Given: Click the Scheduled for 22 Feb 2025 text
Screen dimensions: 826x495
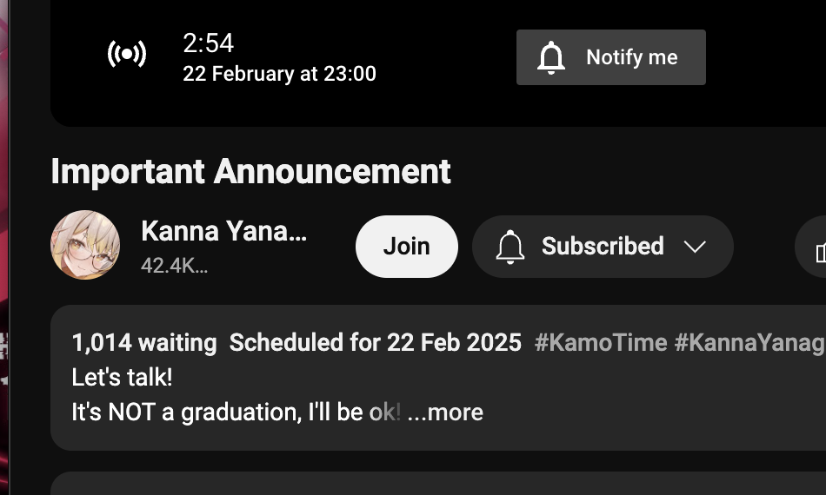Looking at the screenshot, I should pos(375,342).
